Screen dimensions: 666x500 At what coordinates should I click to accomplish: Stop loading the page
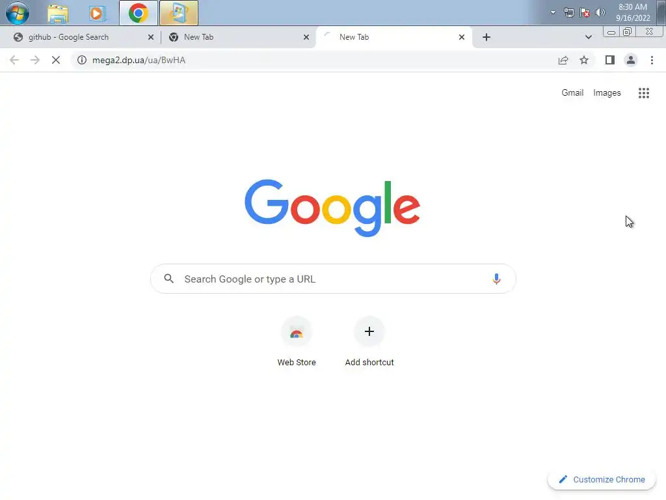click(x=56, y=60)
